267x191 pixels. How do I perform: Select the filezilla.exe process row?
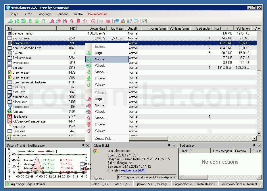coord(131,116)
